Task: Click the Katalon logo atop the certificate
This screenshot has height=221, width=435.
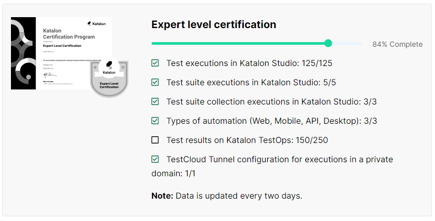Action: coord(97,24)
